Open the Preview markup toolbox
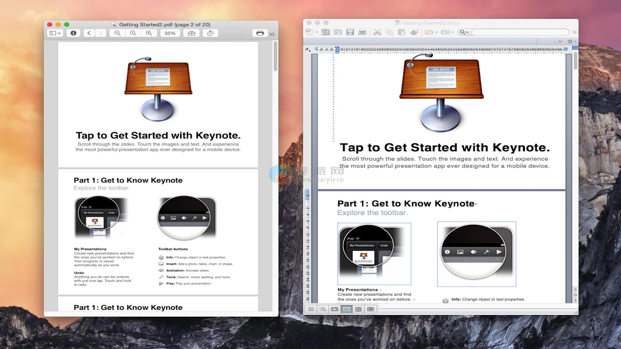The image size is (621, 349). [191, 33]
